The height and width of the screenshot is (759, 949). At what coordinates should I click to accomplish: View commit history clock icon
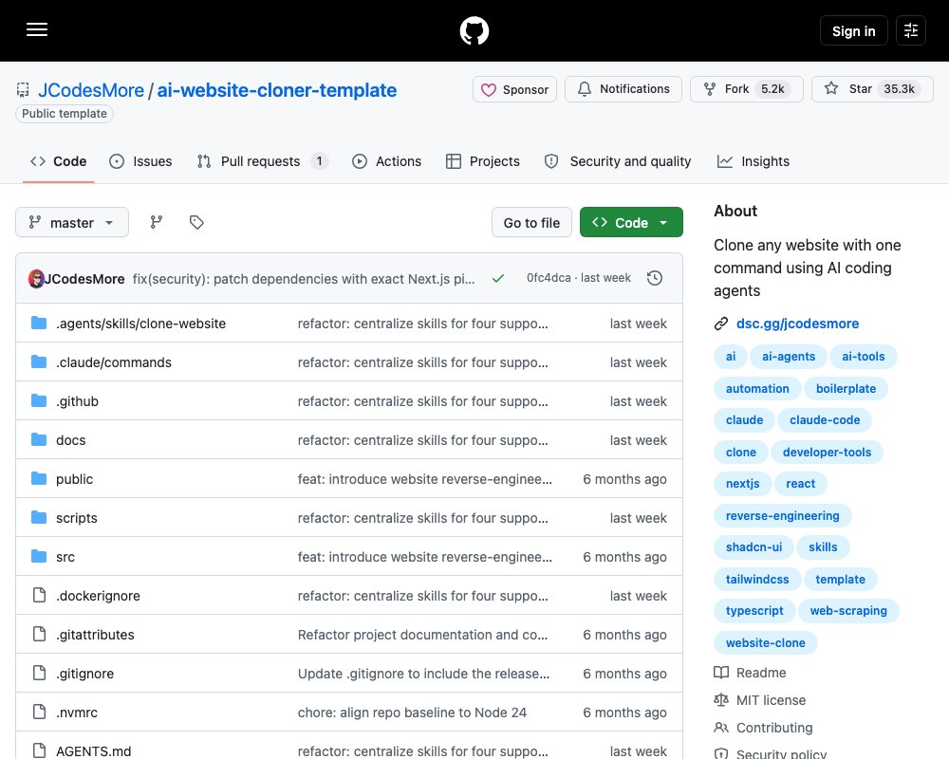654,278
